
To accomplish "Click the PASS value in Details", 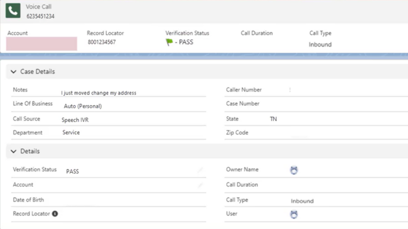I will tap(73, 172).
